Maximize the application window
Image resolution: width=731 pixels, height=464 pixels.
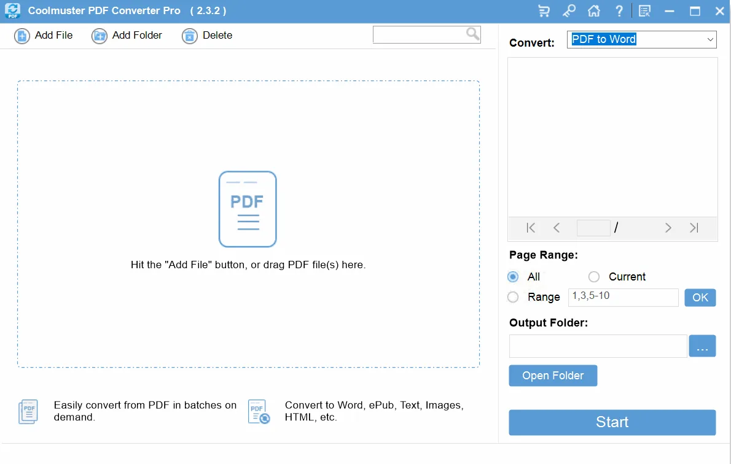pyautogui.click(x=695, y=10)
